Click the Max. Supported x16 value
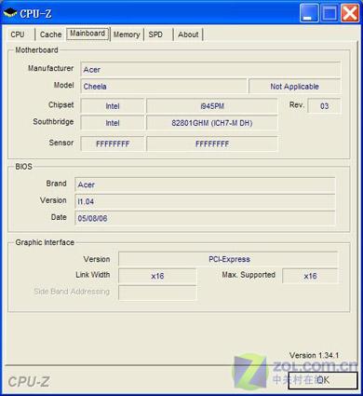This screenshot has width=363, height=396. coord(310,276)
